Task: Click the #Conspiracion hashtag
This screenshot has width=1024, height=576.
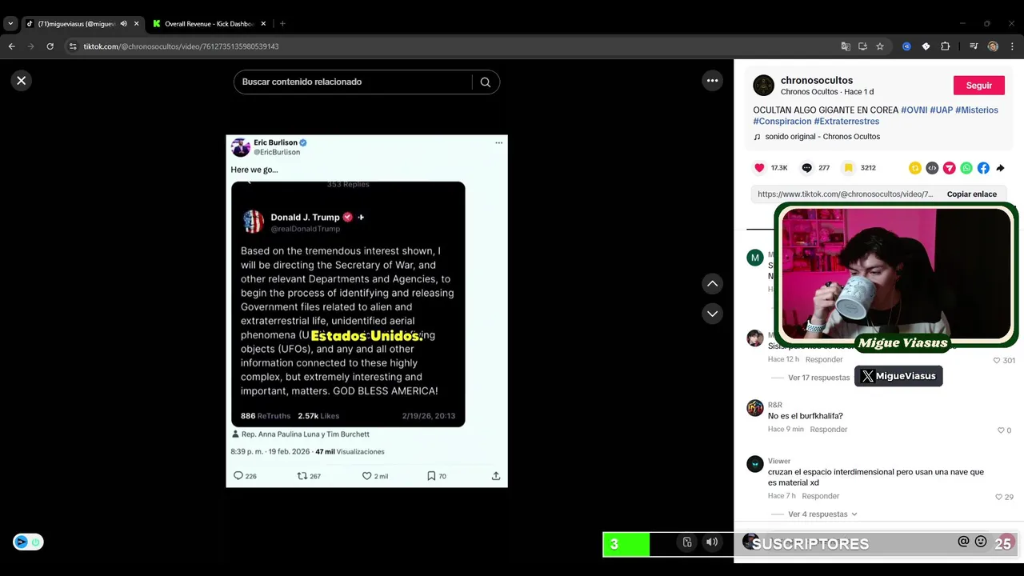Action: 782,122
